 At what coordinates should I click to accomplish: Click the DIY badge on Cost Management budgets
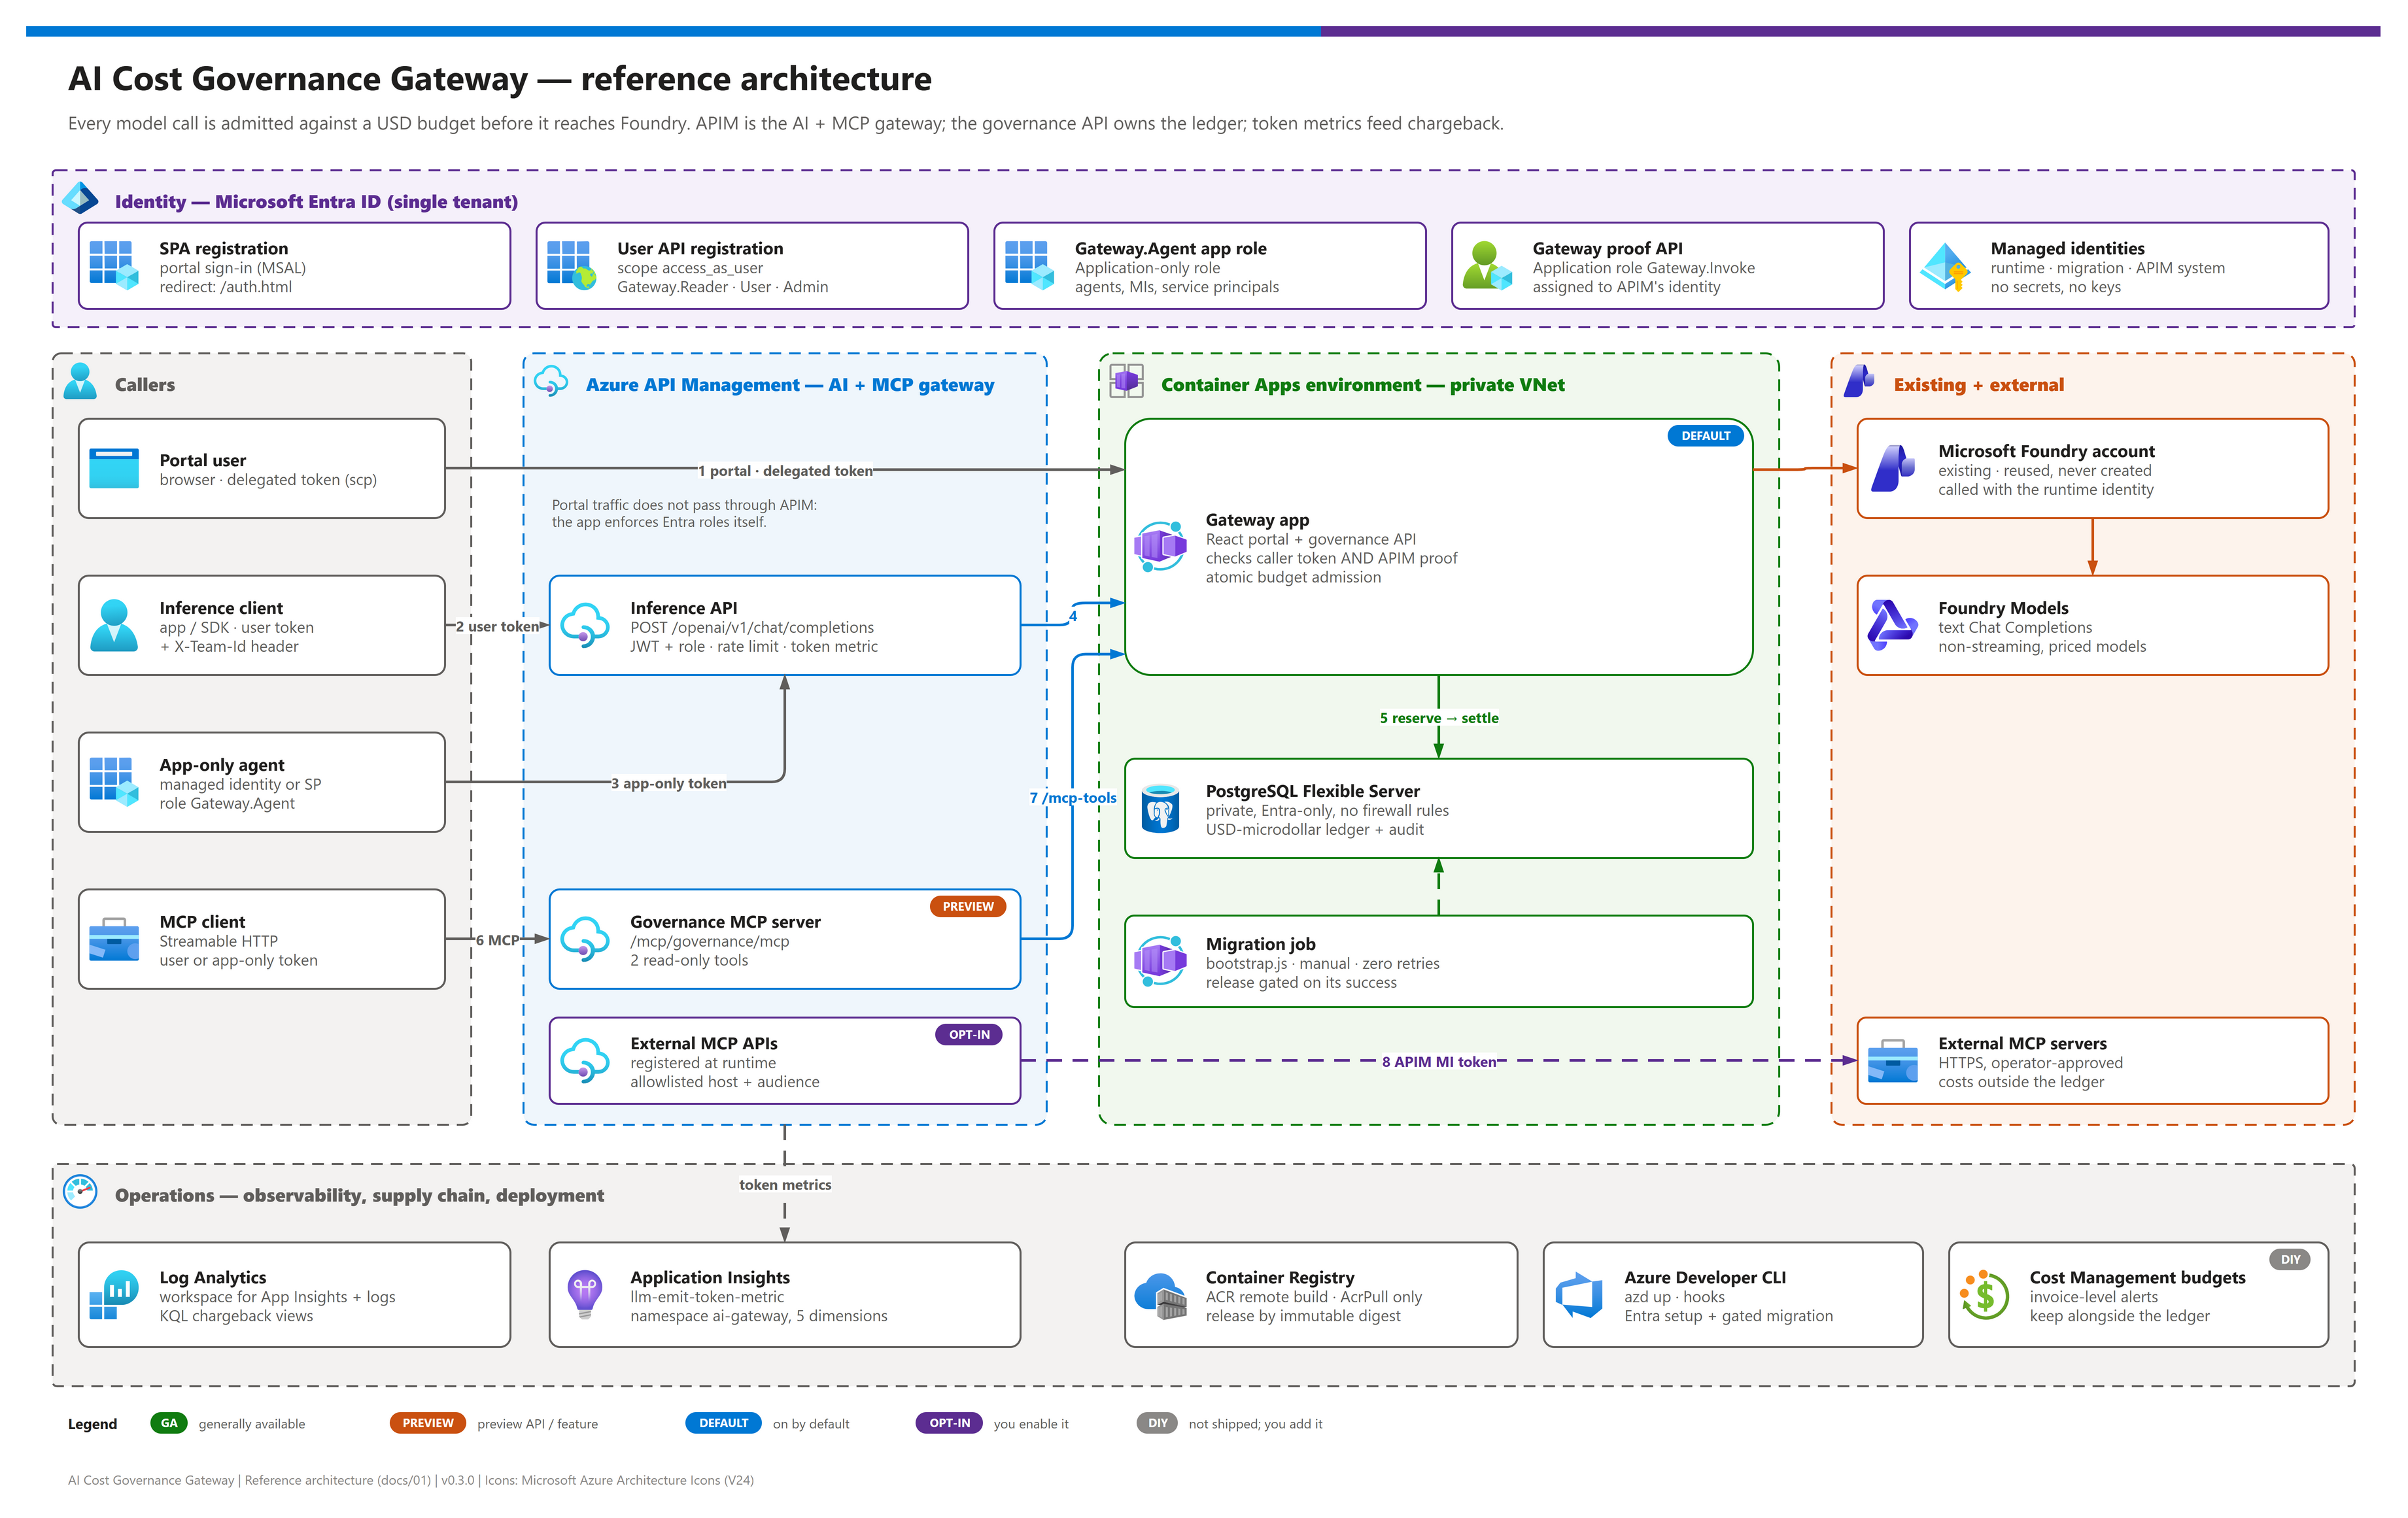[x=2290, y=1259]
